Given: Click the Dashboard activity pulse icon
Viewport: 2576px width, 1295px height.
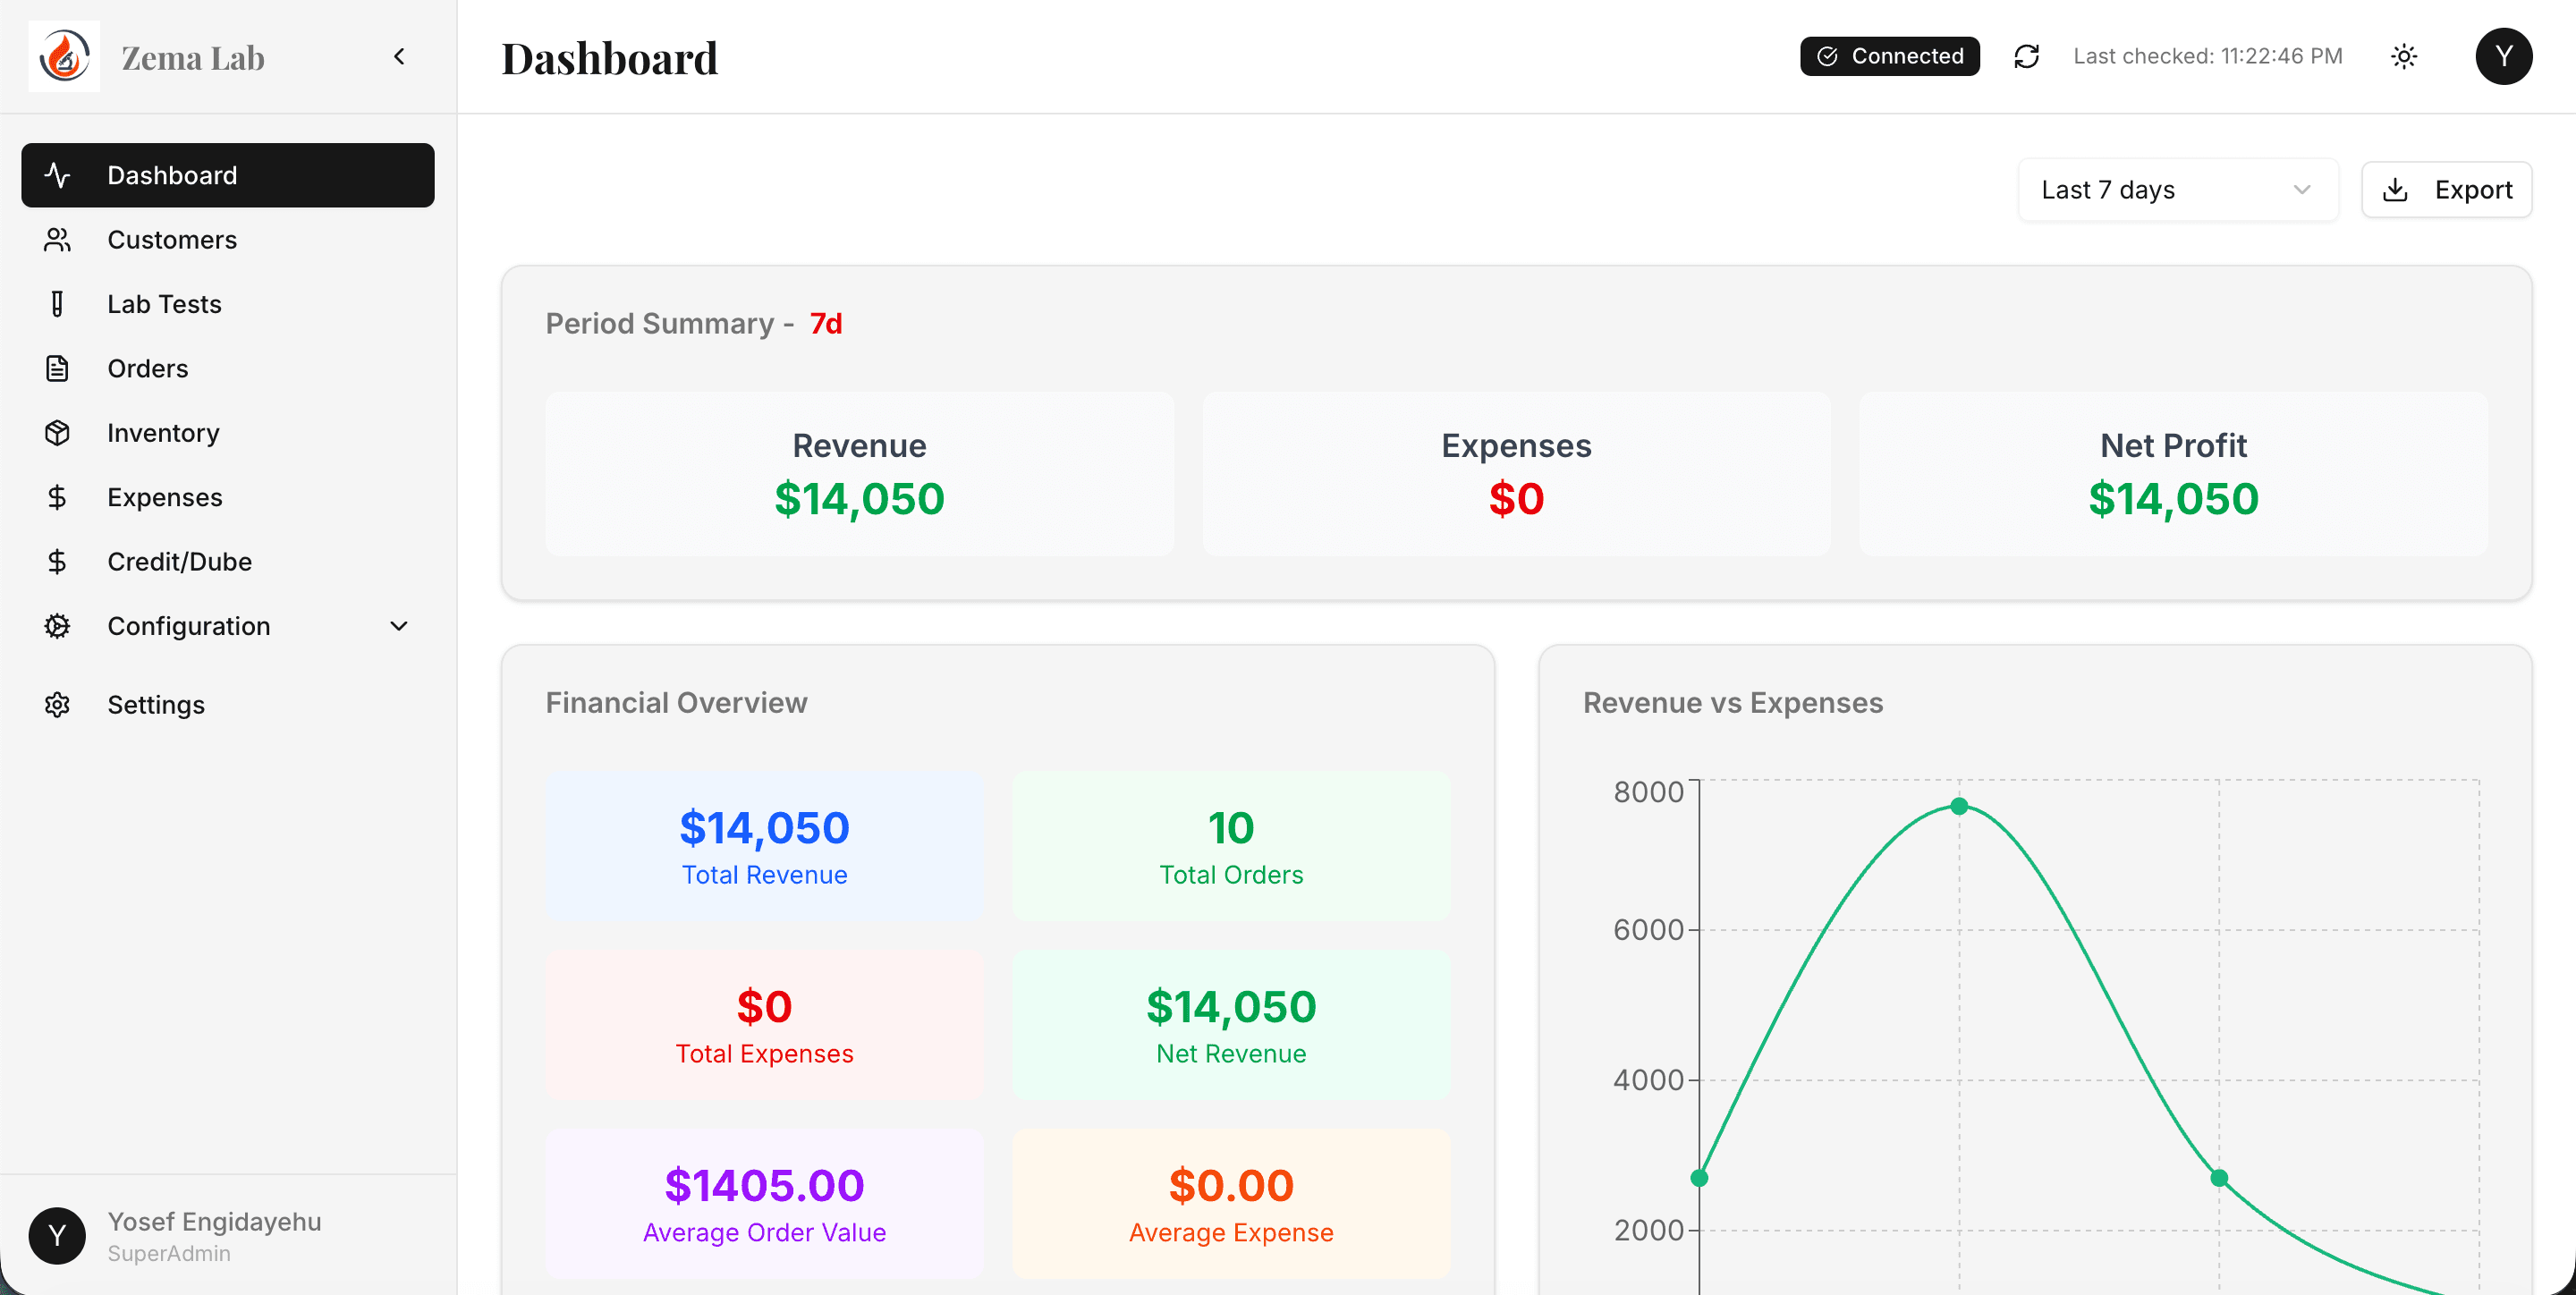Looking at the screenshot, I should point(57,175).
